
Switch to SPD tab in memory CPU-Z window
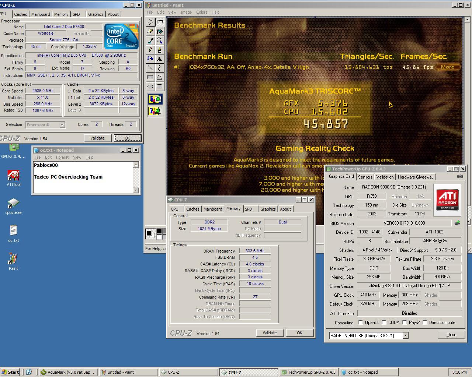pyautogui.click(x=249, y=209)
